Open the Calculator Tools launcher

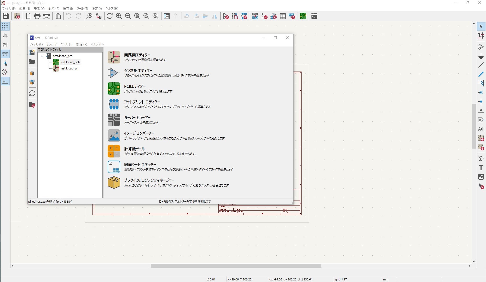pos(114,151)
